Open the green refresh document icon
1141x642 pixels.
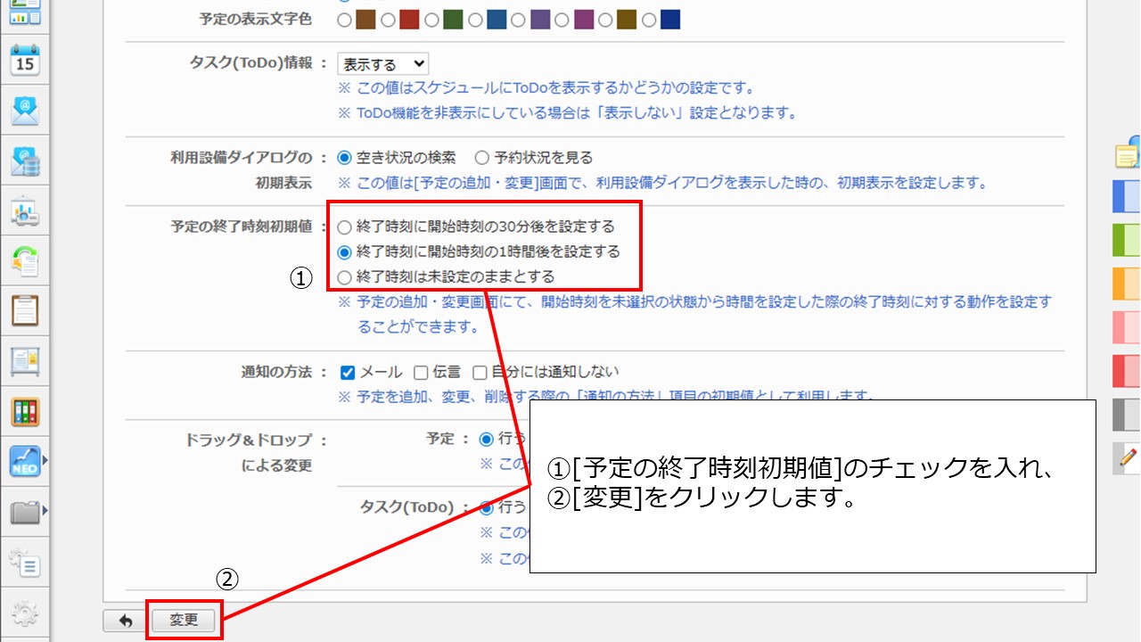[x=24, y=260]
